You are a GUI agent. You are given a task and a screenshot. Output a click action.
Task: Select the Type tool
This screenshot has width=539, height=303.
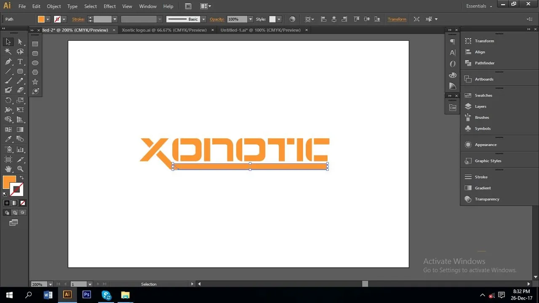click(20, 61)
